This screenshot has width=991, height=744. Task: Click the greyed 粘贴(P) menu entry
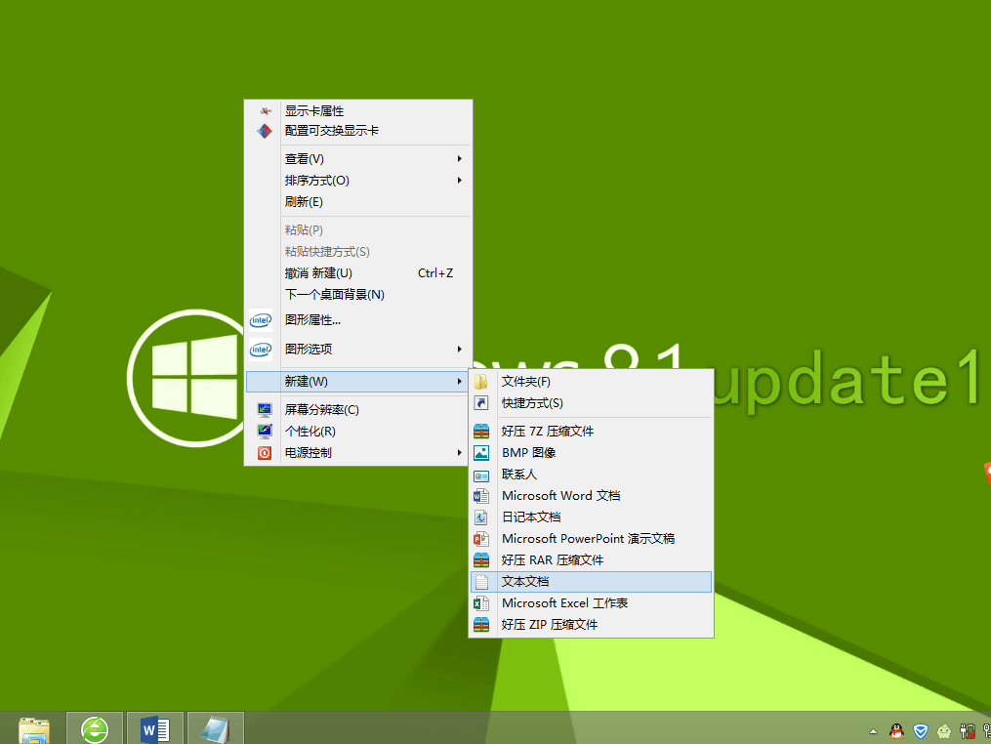coord(357,230)
